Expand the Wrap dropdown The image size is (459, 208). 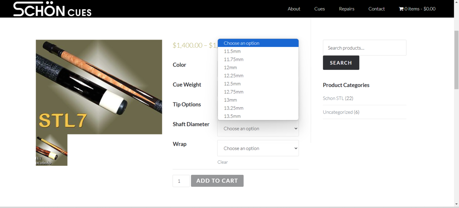[258, 148]
